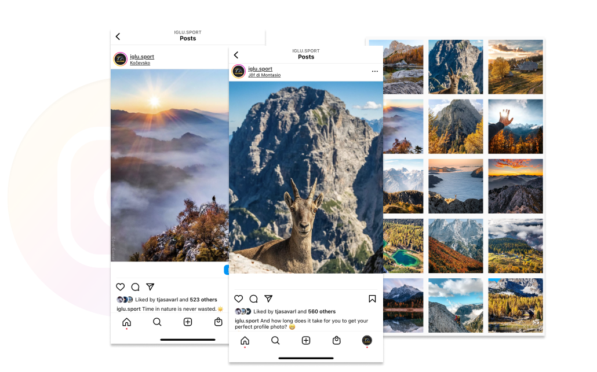Open comments on the ibex post
The width and height of the screenshot is (597, 372).
pyautogui.click(x=253, y=299)
